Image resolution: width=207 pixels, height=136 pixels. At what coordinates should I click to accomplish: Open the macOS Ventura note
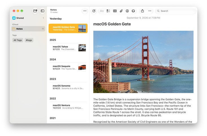[68, 106]
